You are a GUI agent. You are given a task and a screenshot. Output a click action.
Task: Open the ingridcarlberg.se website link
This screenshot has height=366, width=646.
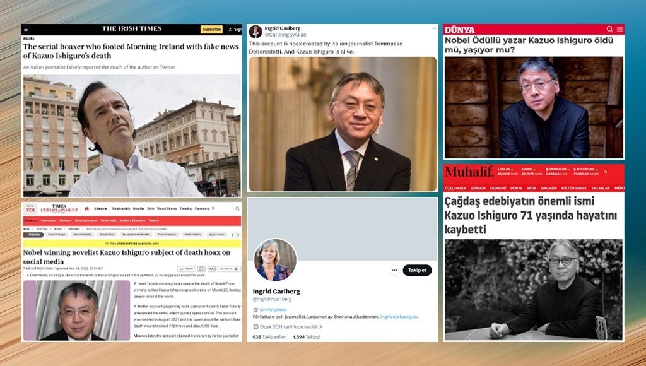[x=399, y=317]
